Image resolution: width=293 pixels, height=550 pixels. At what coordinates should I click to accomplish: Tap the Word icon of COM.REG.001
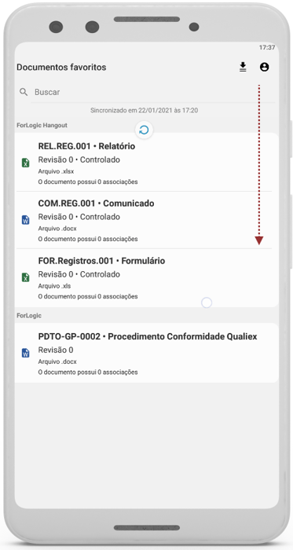click(x=26, y=220)
